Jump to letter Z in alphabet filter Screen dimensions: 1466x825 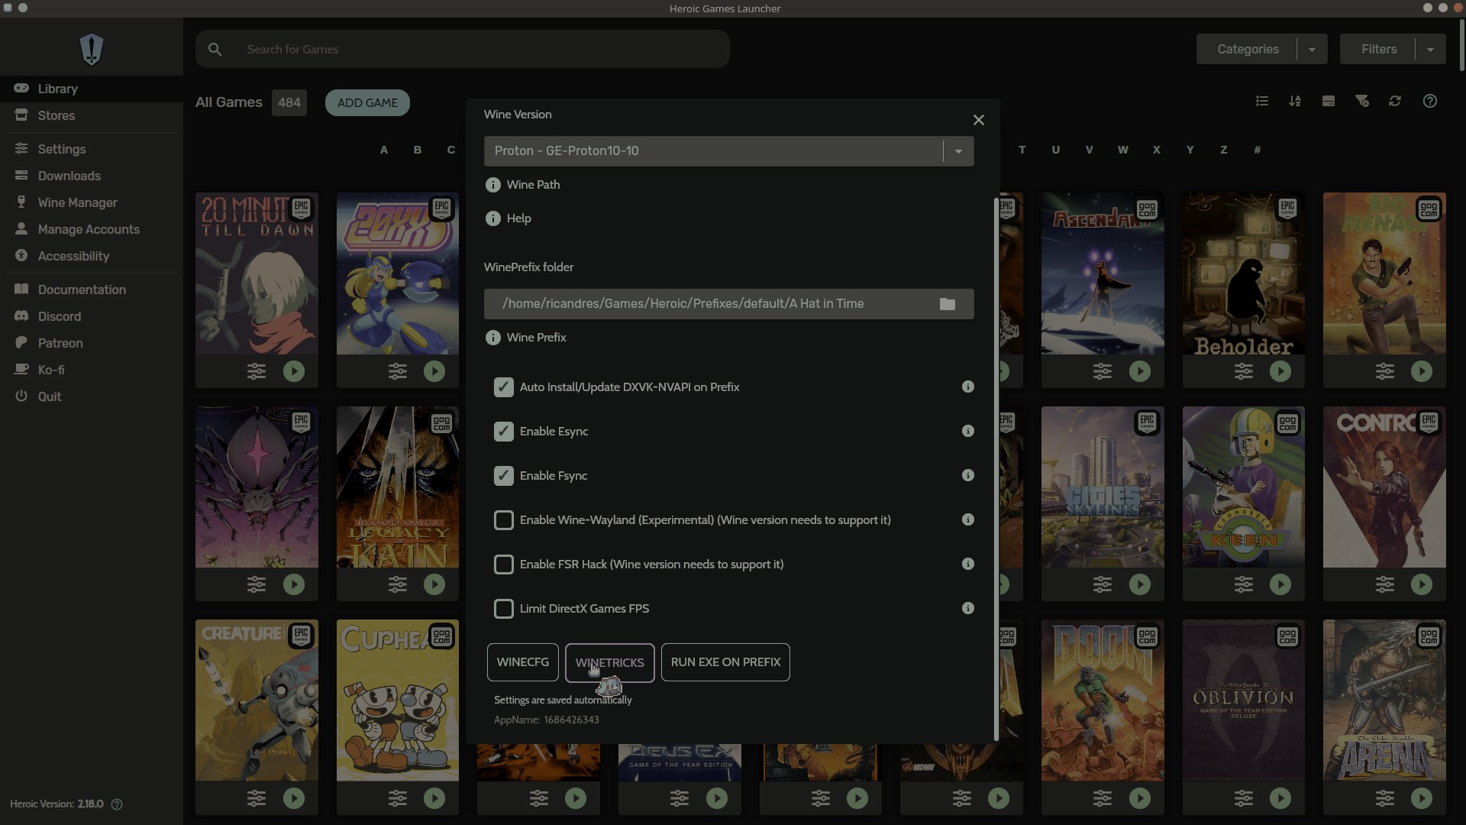pos(1223,150)
